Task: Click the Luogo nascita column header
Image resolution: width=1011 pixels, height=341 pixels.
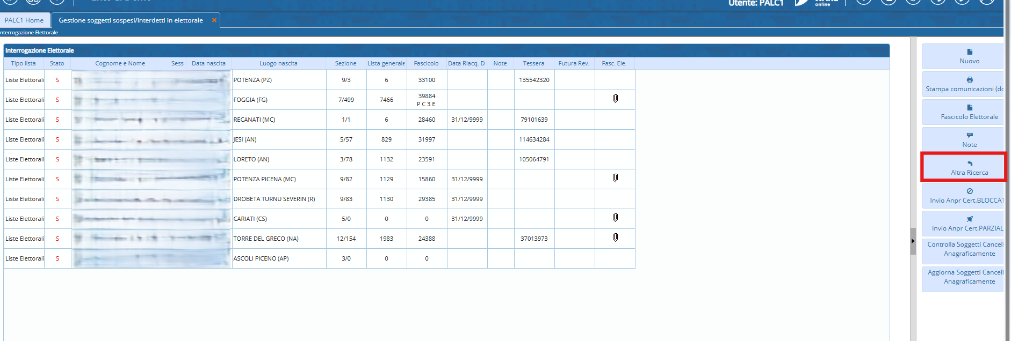Action: (278, 63)
